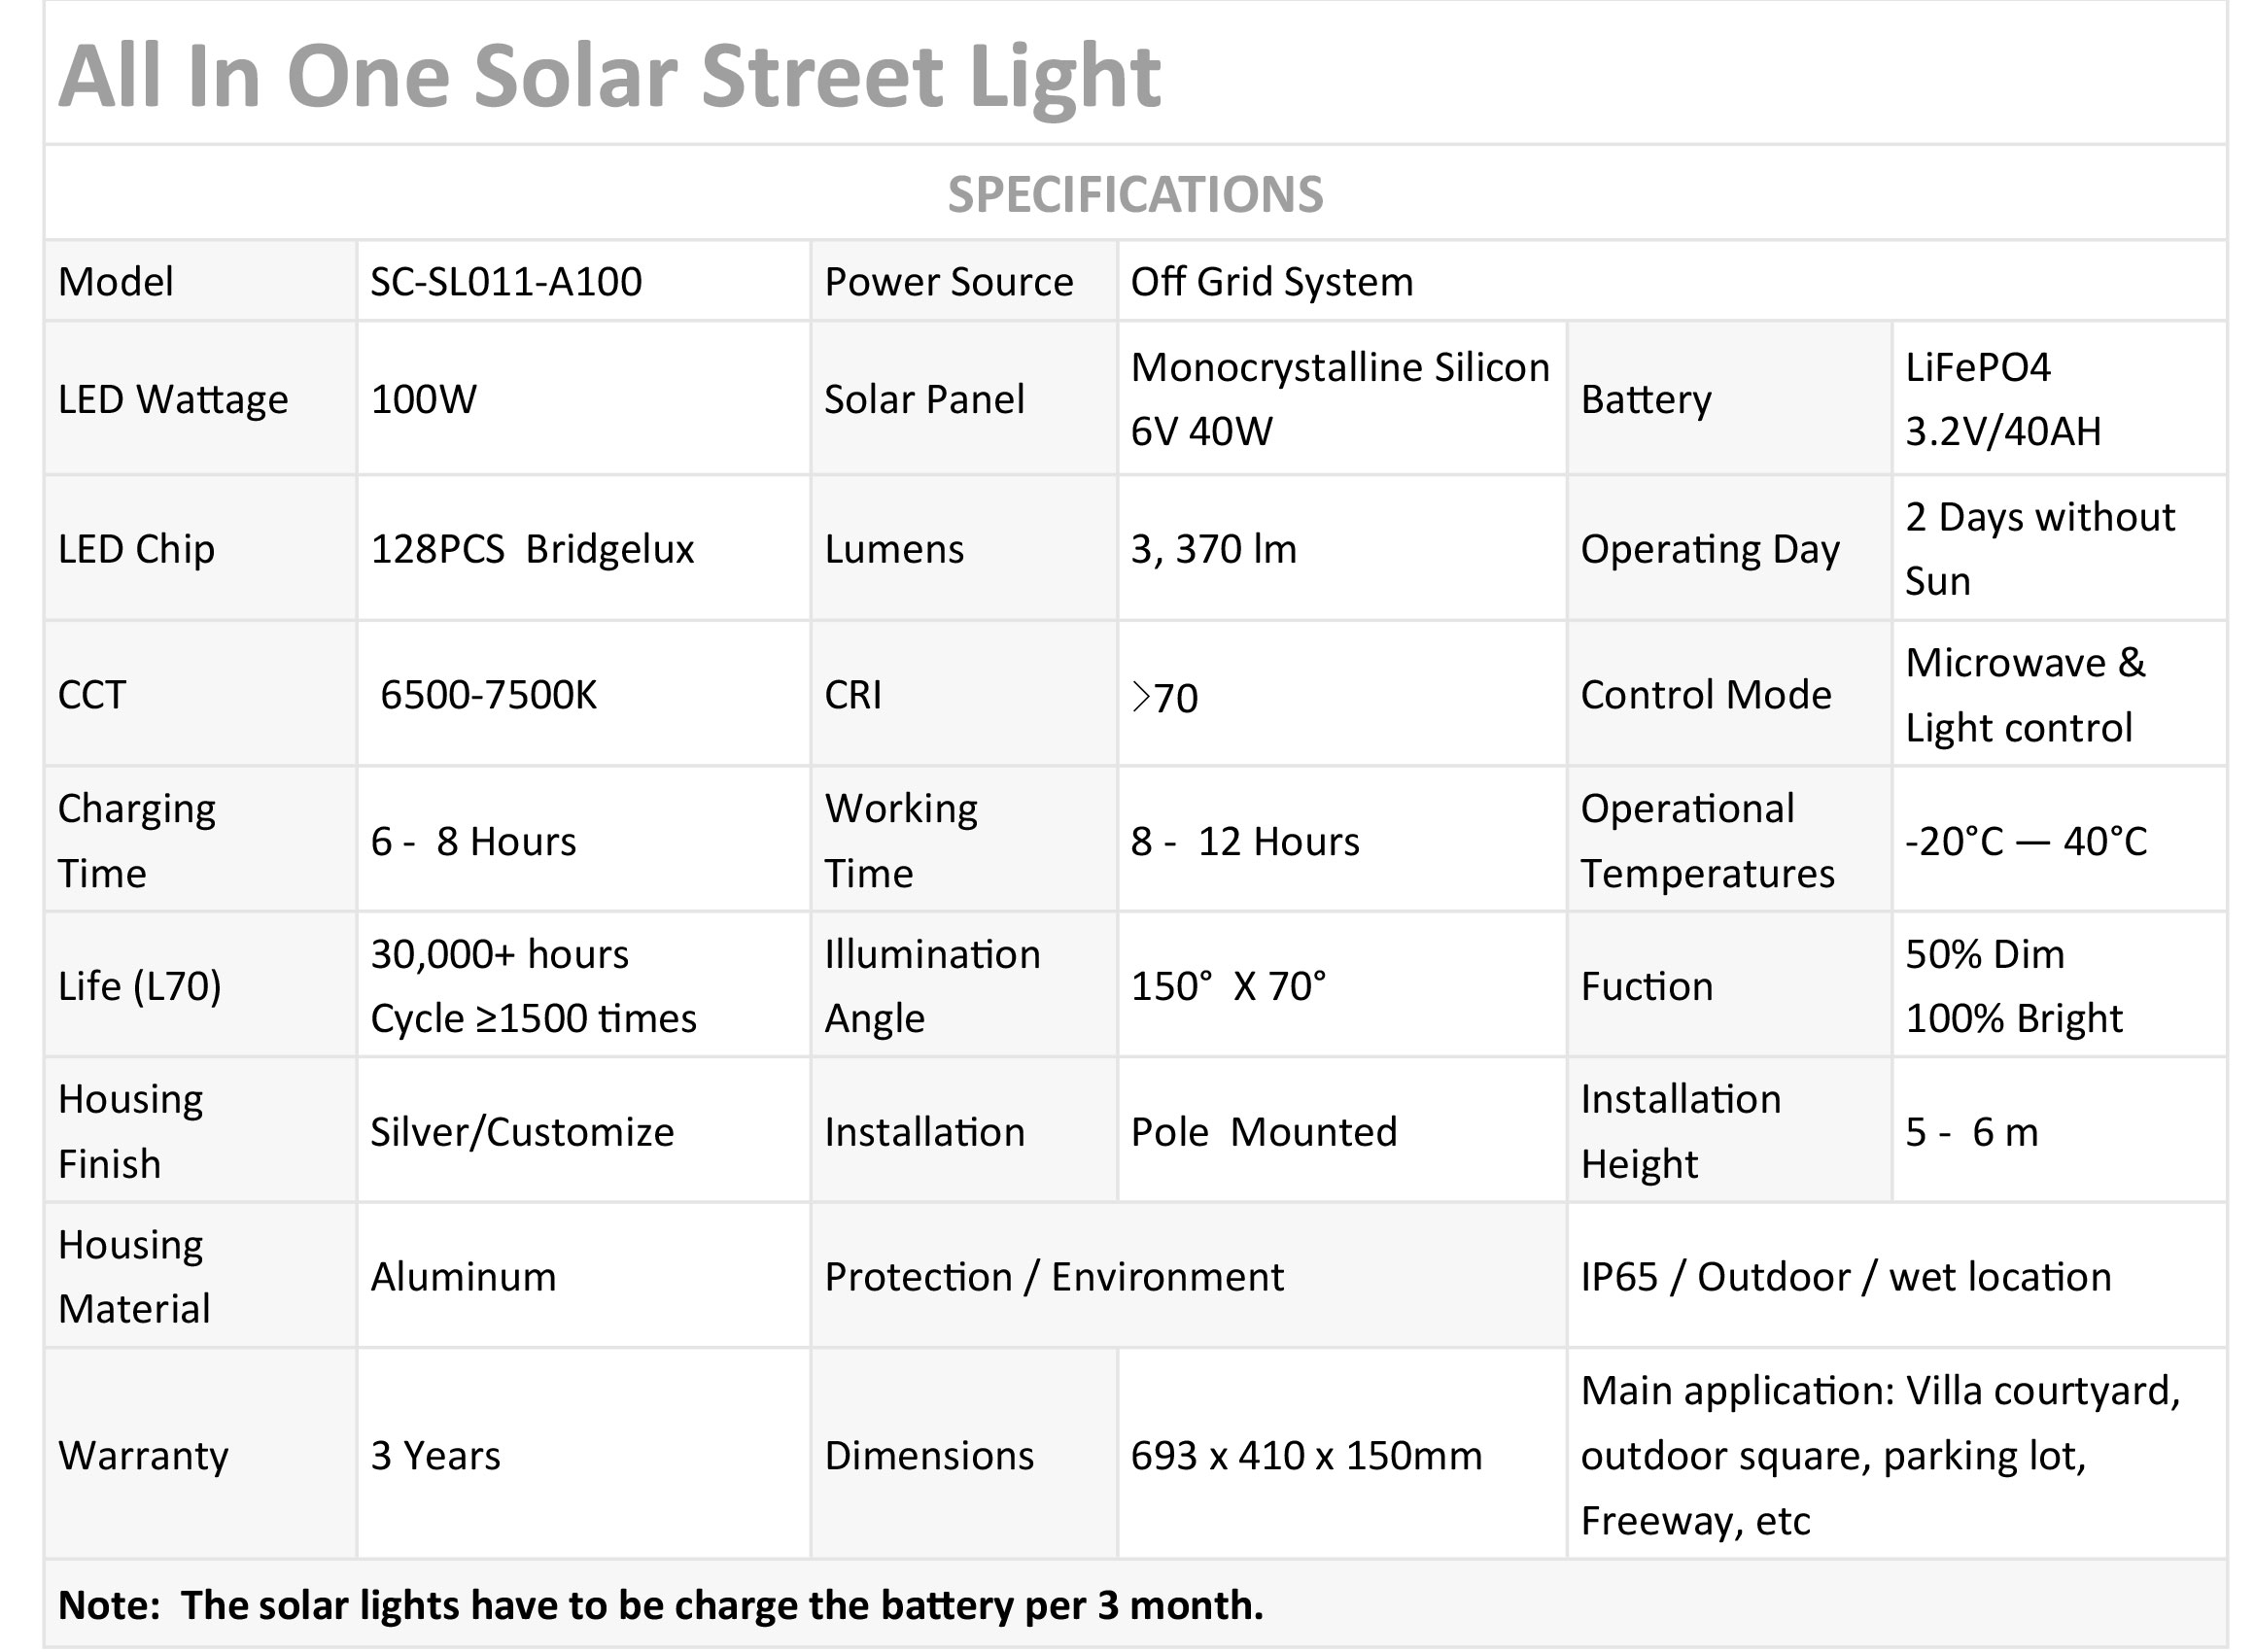Image resolution: width=2255 pixels, height=1652 pixels.
Task: Click the SPECIFICATIONS header row
Action: pos(1135,194)
